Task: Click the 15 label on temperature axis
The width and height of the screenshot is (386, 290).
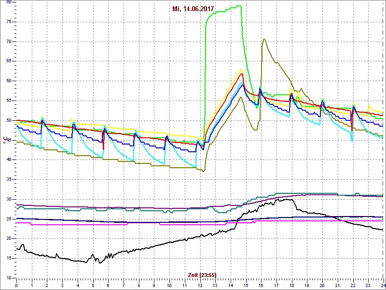Action: 8,258
